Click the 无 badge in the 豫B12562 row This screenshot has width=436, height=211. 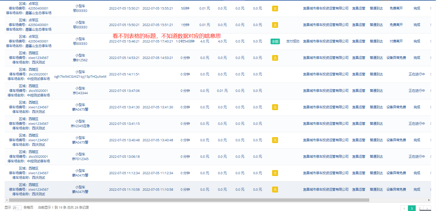pos(275,58)
